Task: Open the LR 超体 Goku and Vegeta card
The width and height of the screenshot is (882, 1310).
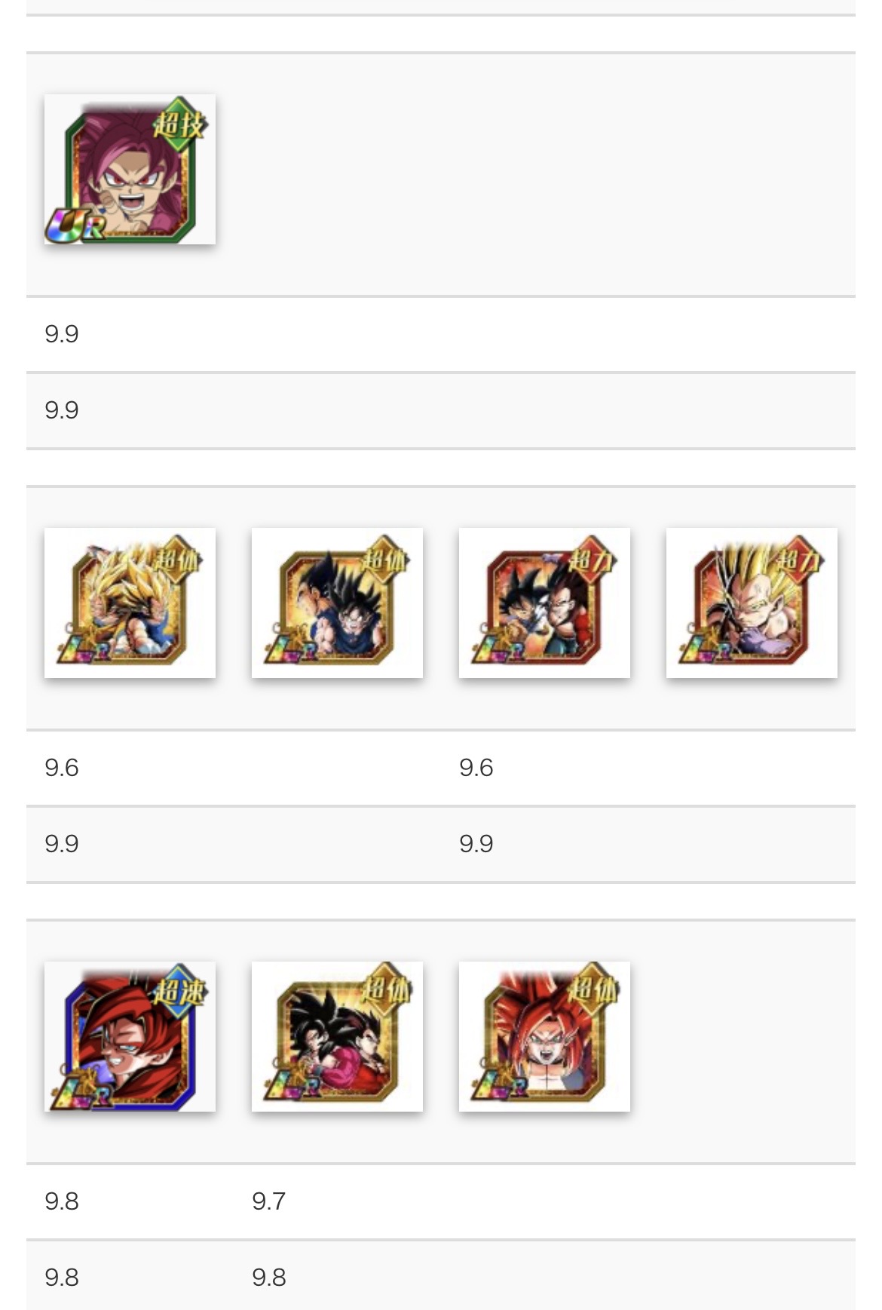Action: (337, 603)
